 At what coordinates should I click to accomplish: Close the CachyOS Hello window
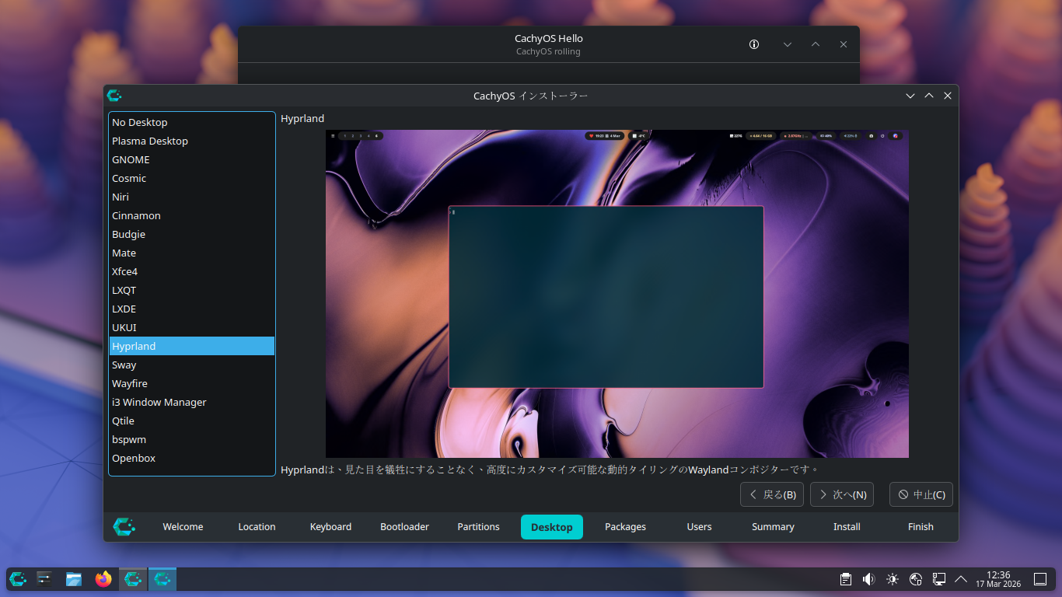coord(844,44)
